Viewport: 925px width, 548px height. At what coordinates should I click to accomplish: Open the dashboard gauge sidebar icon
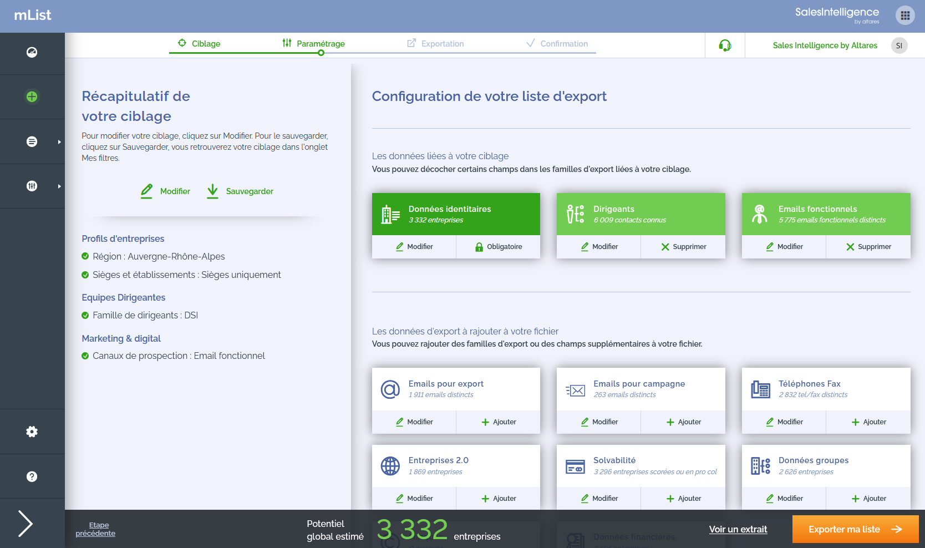click(32, 53)
